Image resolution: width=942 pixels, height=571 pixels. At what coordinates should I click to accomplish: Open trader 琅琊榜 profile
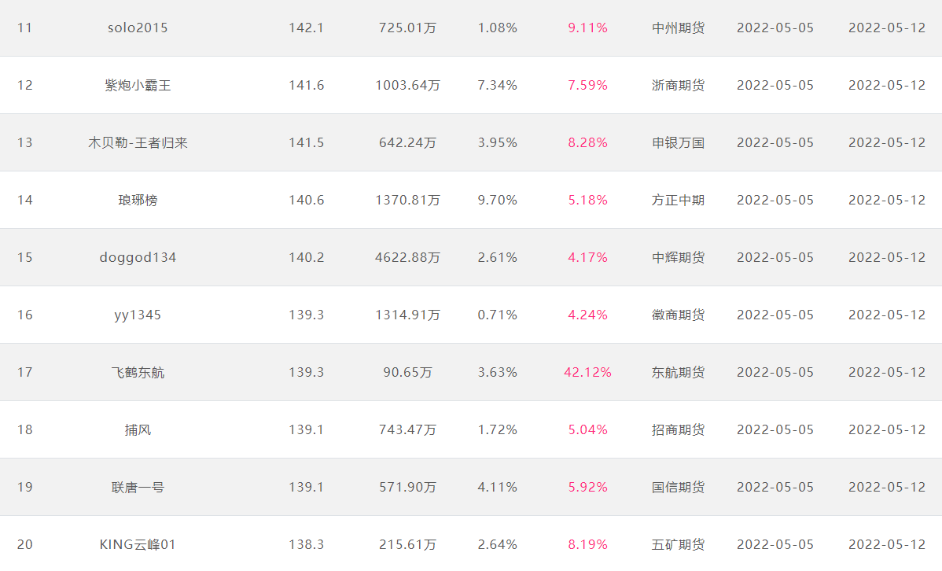click(138, 200)
